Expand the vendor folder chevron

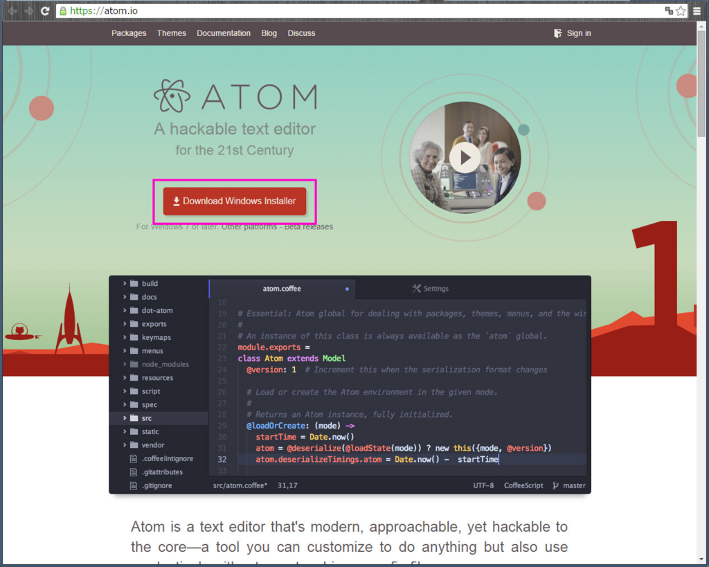point(125,445)
